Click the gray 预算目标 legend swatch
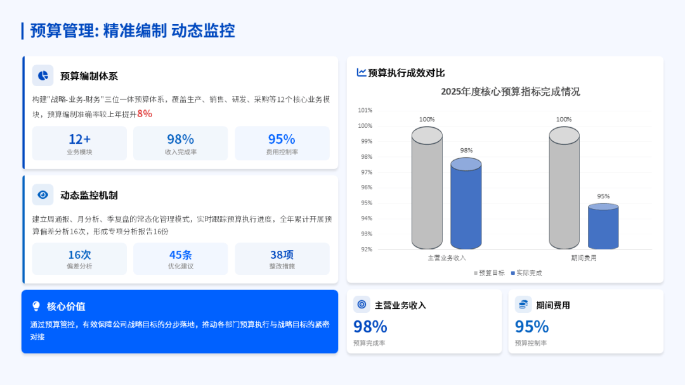Viewport: 685px width, 385px height. (476, 273)
